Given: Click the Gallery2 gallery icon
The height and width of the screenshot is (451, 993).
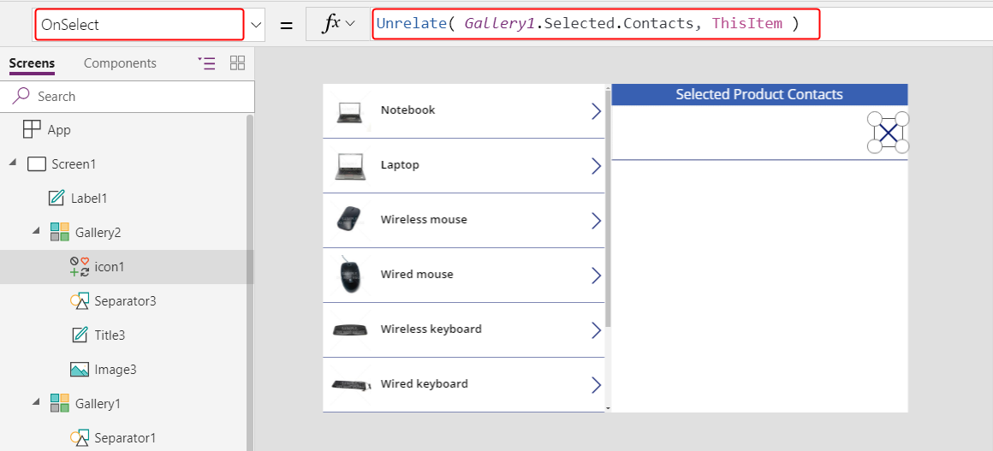Looking at the screenshot, I should click(x=60, y=233).
